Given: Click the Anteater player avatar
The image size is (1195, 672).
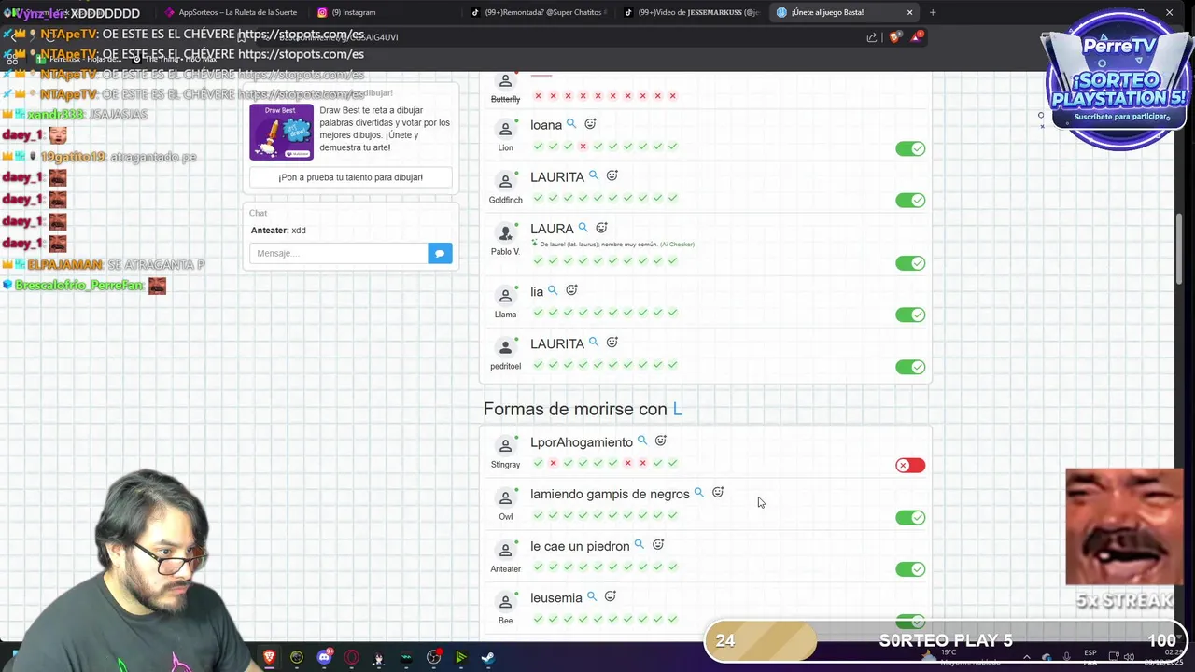Looking at the screenshot, I should (505, 550).
